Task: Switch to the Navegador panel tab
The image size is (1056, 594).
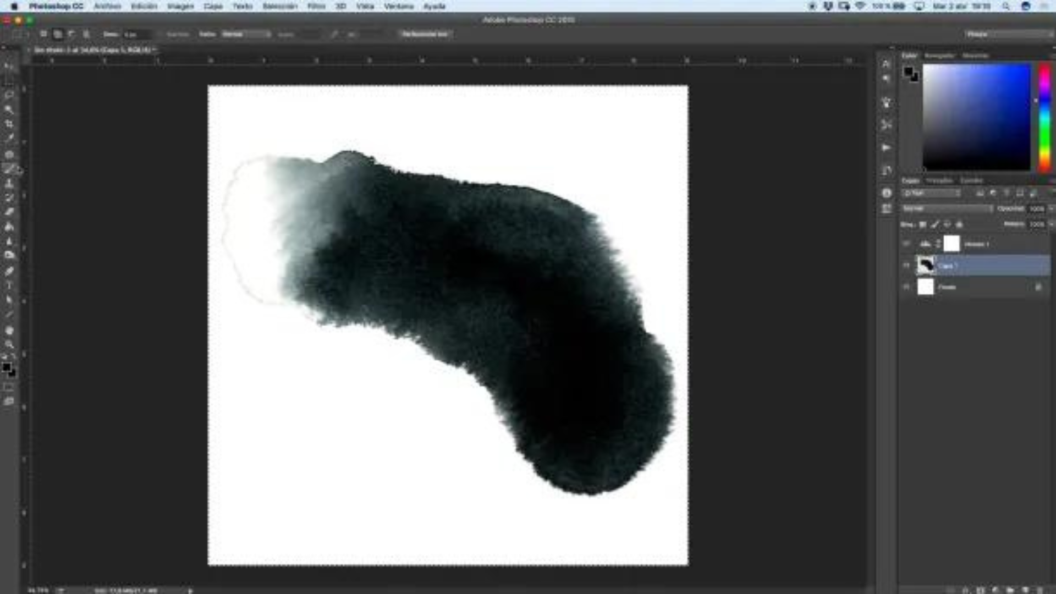Action: 939,56
